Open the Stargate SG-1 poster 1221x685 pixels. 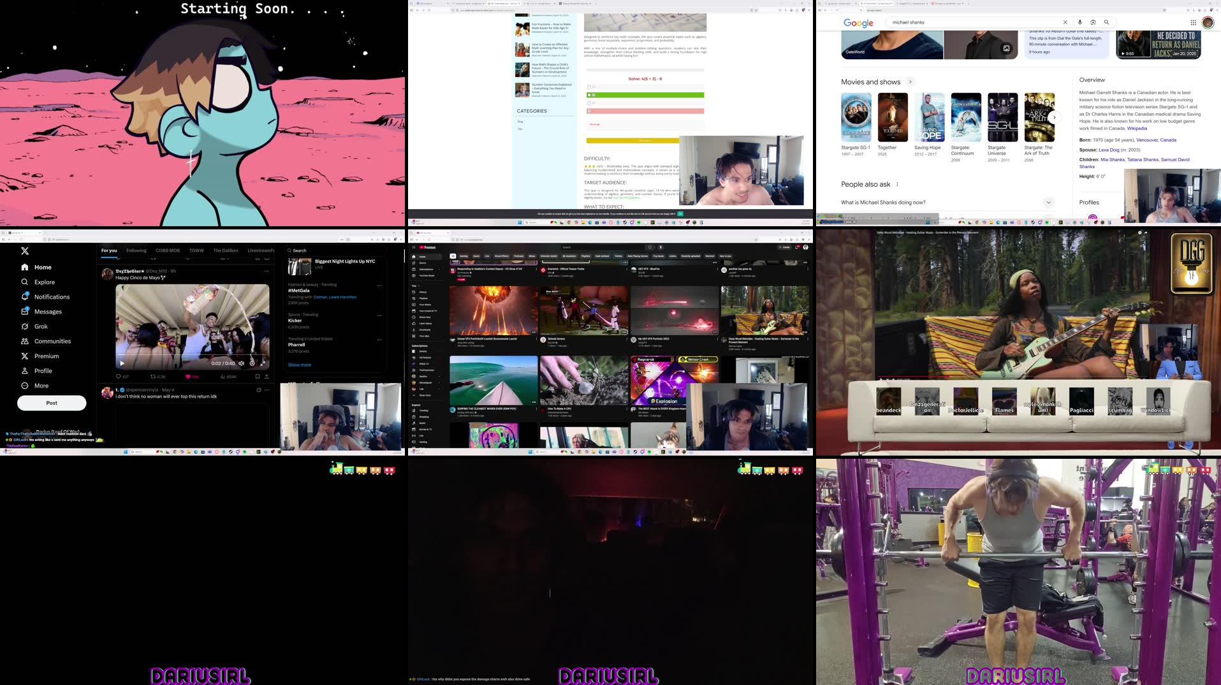click(x=856, y=117)
